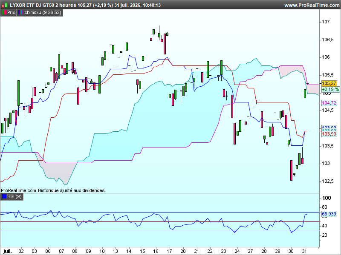The width and height of the screenshot is (341, 255).
Task: Click date 27 on the time axis
Action: point(250,251)
